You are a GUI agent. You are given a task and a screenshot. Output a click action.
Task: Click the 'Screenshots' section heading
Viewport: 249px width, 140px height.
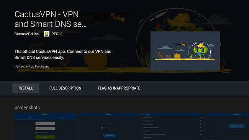pyautogui.click(x=27, y=107)
